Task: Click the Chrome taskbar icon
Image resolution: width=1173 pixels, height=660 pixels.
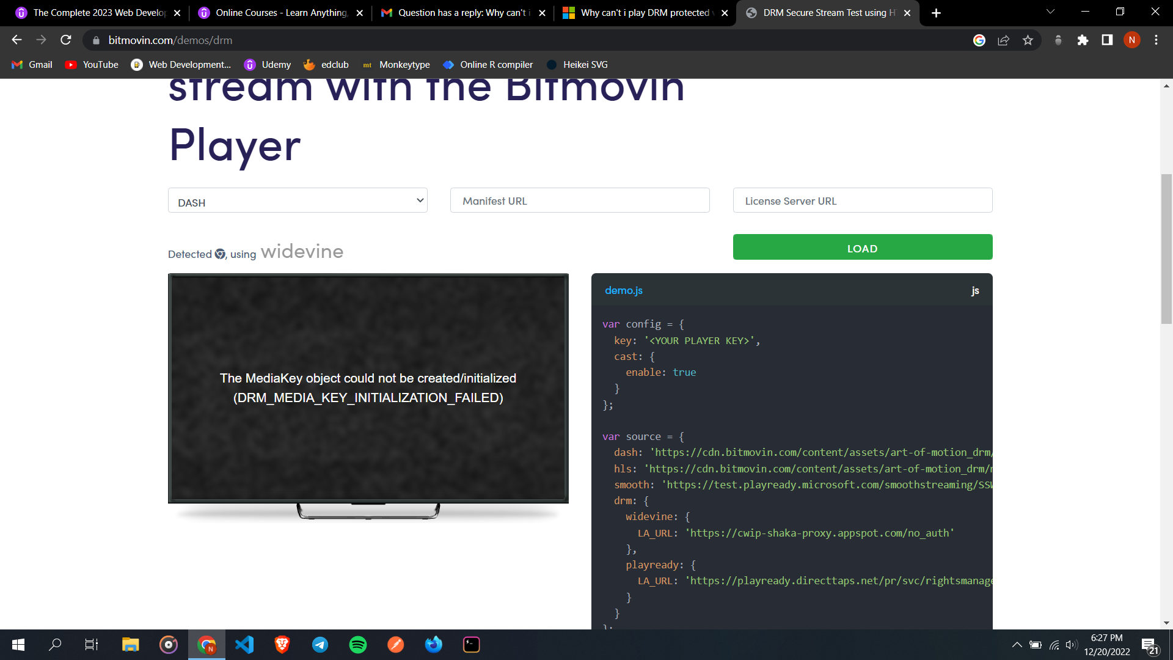Action: click(206, 645)
